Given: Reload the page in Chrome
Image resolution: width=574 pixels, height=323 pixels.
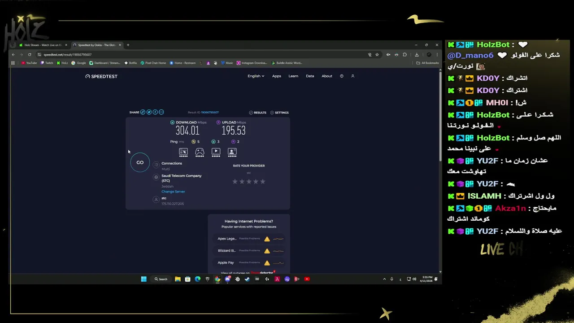Looking at the screenshot, I should click(x=30, y=55).
